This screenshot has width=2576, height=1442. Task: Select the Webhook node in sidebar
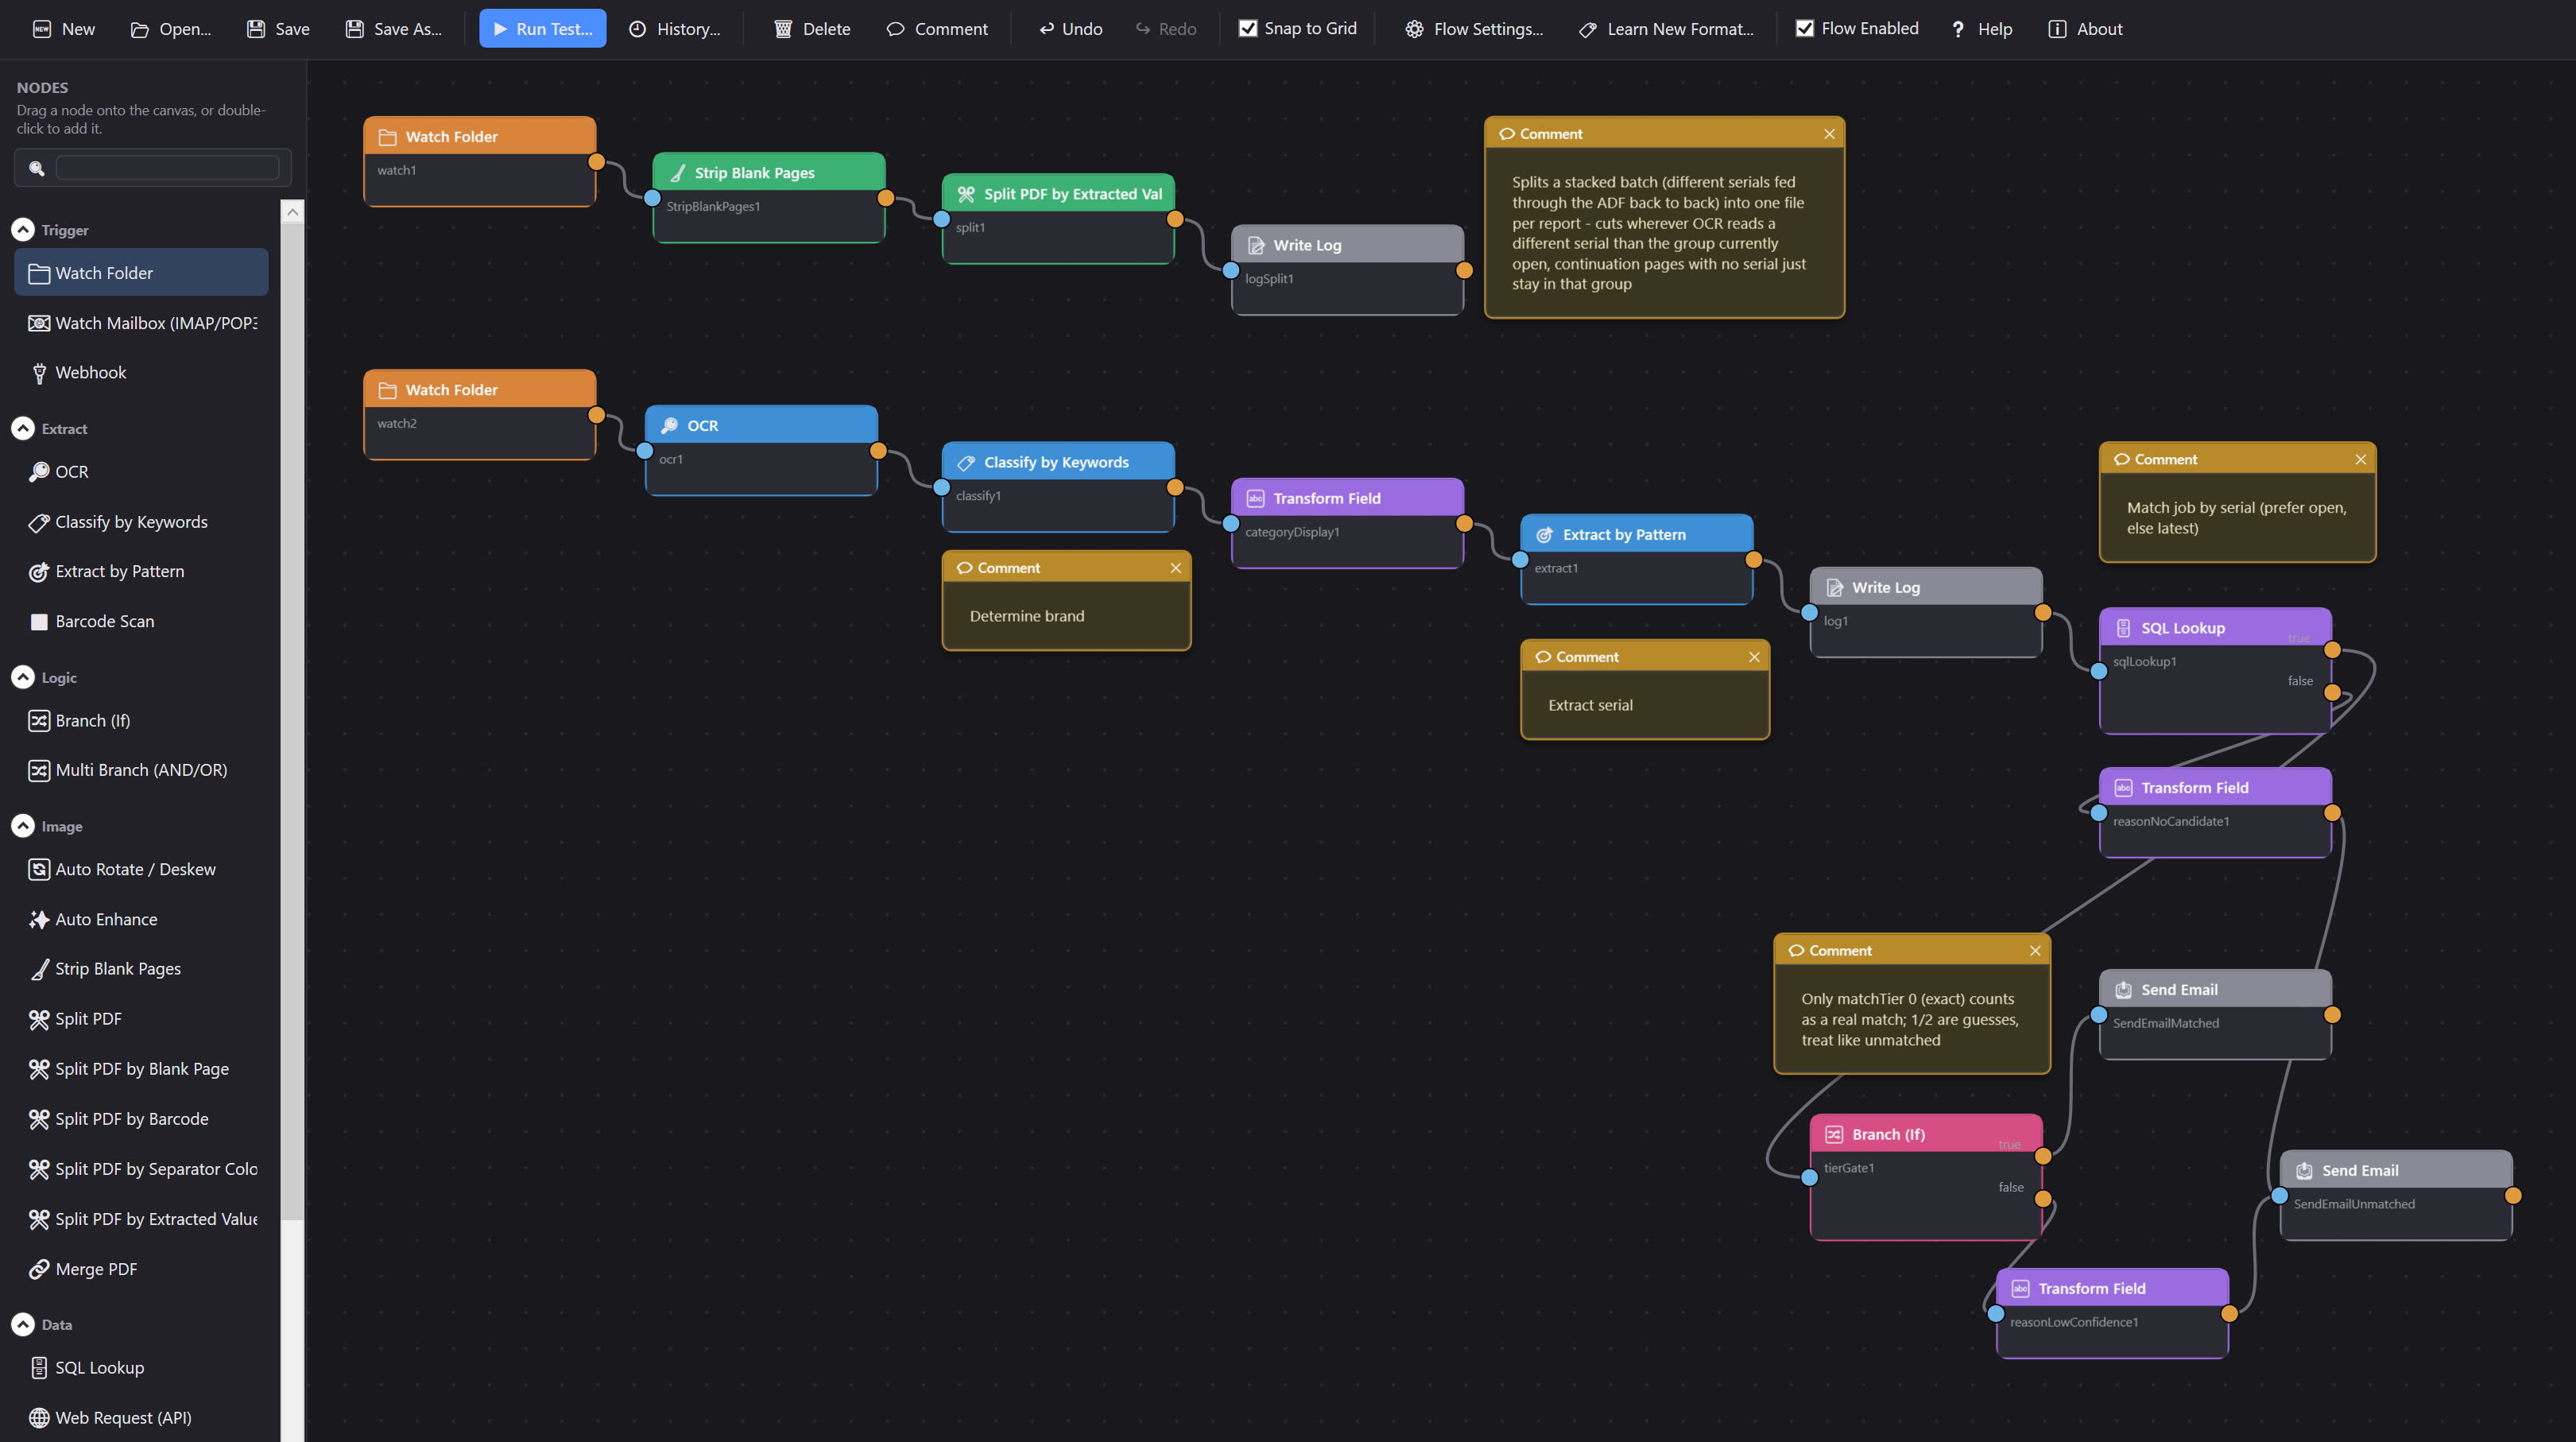141,372
